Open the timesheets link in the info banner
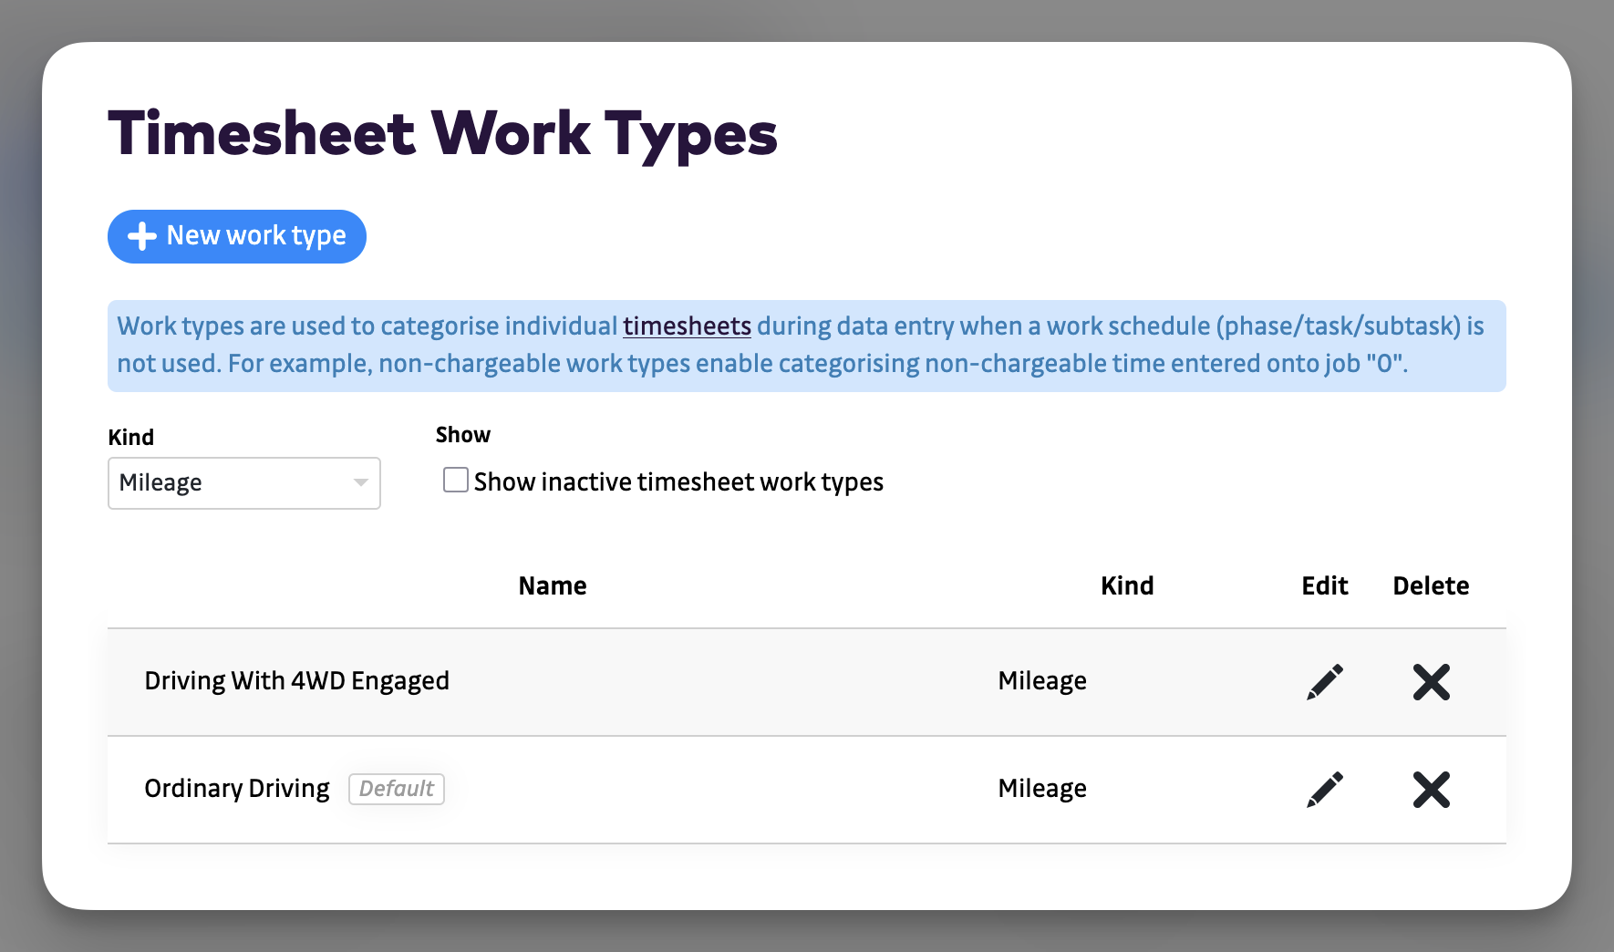Image resolution: width=1614 pixels, height=952 pixels. (687, 326)
